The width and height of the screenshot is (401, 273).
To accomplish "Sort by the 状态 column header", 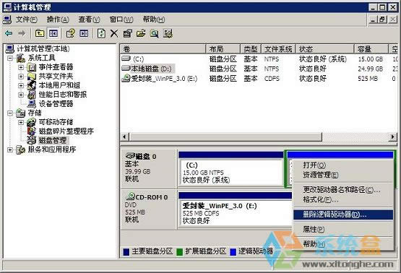I will pos(325,49).
